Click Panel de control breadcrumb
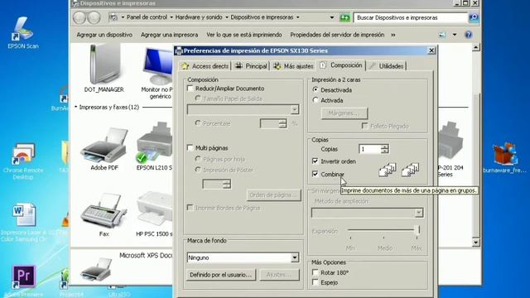Image resolution: width=530 pixels, height=298 pixels. tap(147, 17)
